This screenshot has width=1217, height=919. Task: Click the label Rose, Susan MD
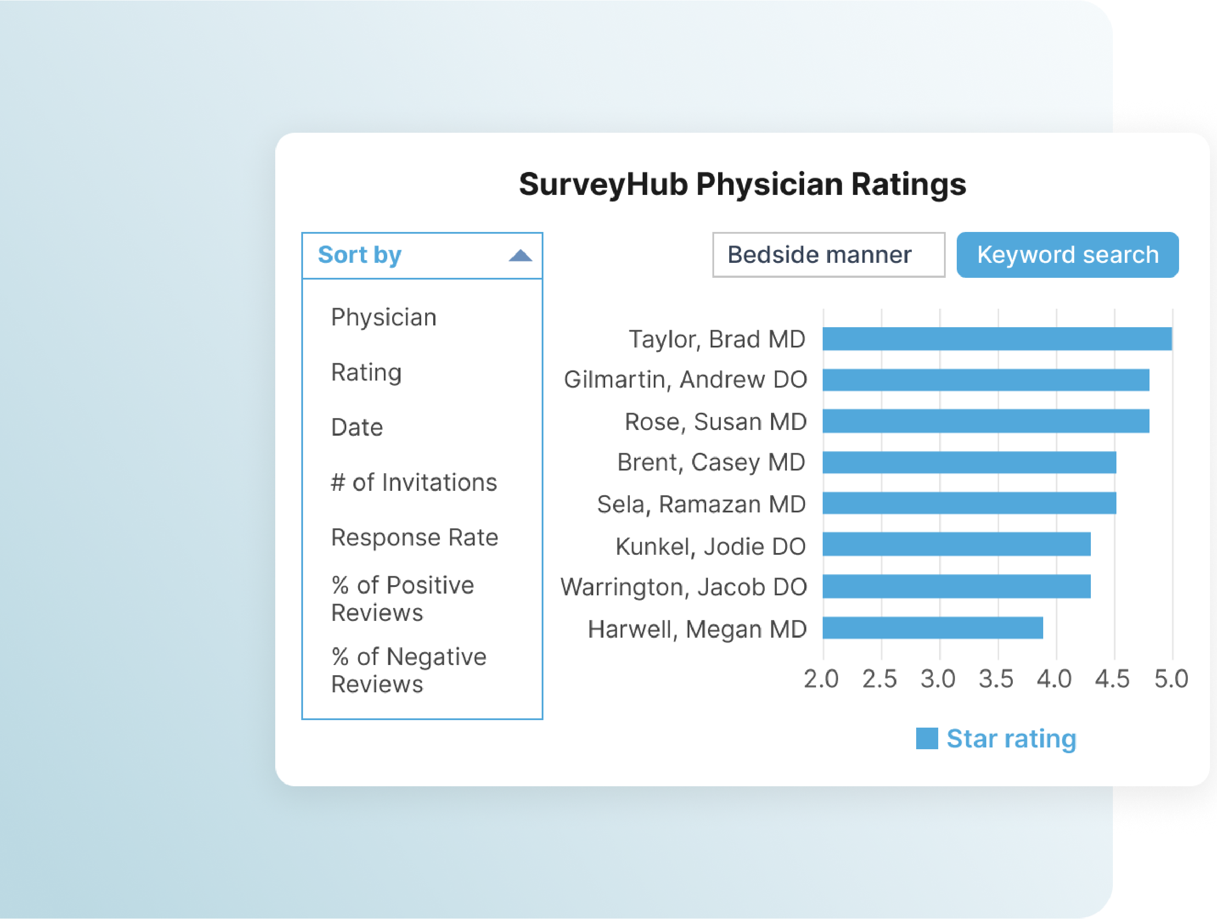[x=715, y=421]
